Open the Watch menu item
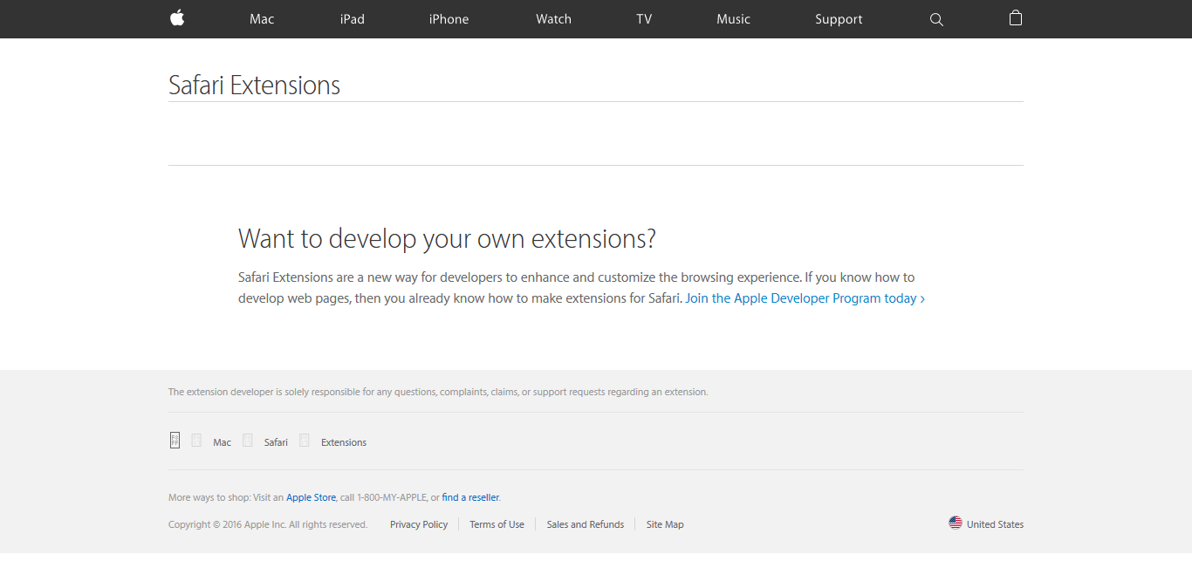Image resolution: width=1192 pixels, height=561 pixels. pyautogui.click(x=553, y=19)
